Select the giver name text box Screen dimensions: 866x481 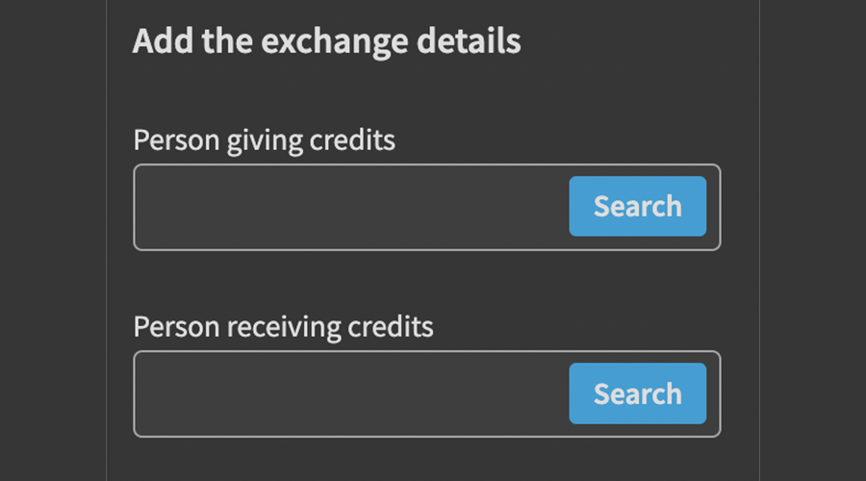[x=351, y=207]
